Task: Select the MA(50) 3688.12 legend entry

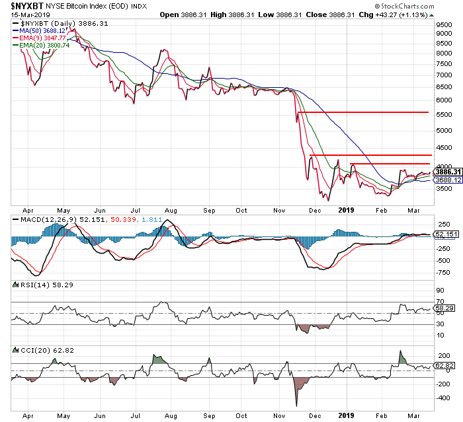Action: (39, 30)
